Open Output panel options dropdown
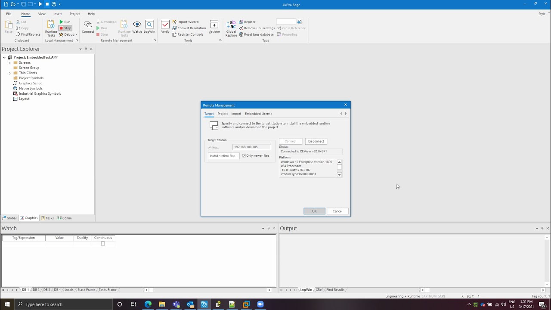The height and width of the screenshot is (310, 551). point(537,229)
